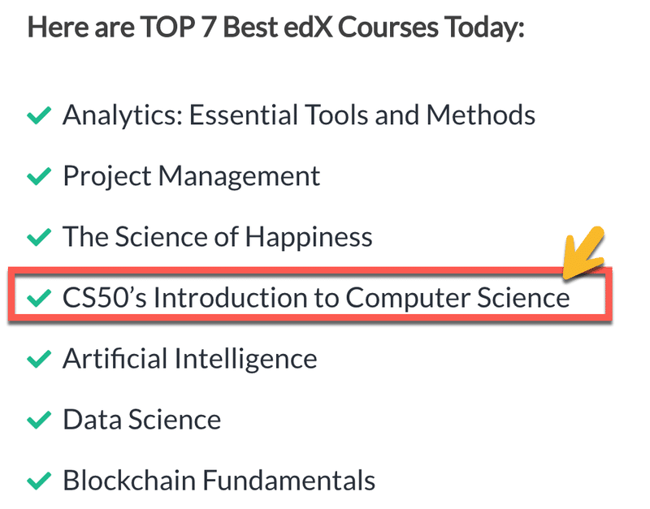
Task: Click the TOP 7 Best edX Courses heading
Action: coord(276,28)
